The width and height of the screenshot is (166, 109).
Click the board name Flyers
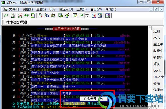42,36
